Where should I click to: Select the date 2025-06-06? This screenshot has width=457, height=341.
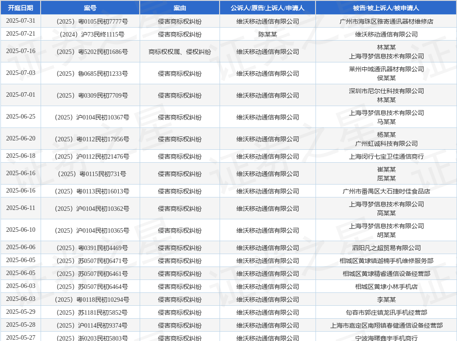pos(21,247)
